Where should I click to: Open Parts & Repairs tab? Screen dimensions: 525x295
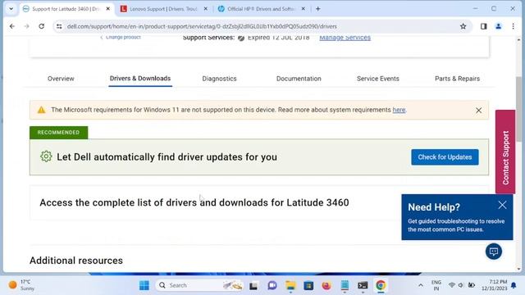click(x=457, y=79)
